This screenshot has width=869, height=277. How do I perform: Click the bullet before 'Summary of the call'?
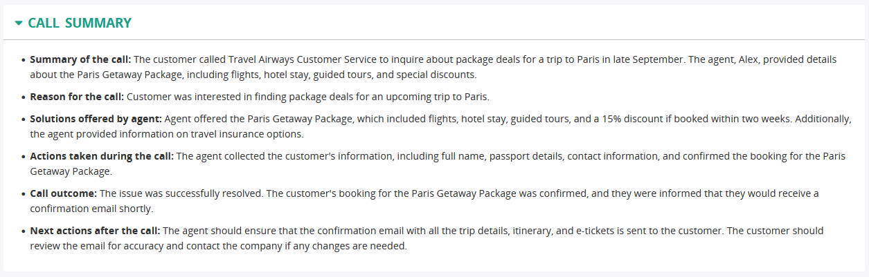coord(24,60)
